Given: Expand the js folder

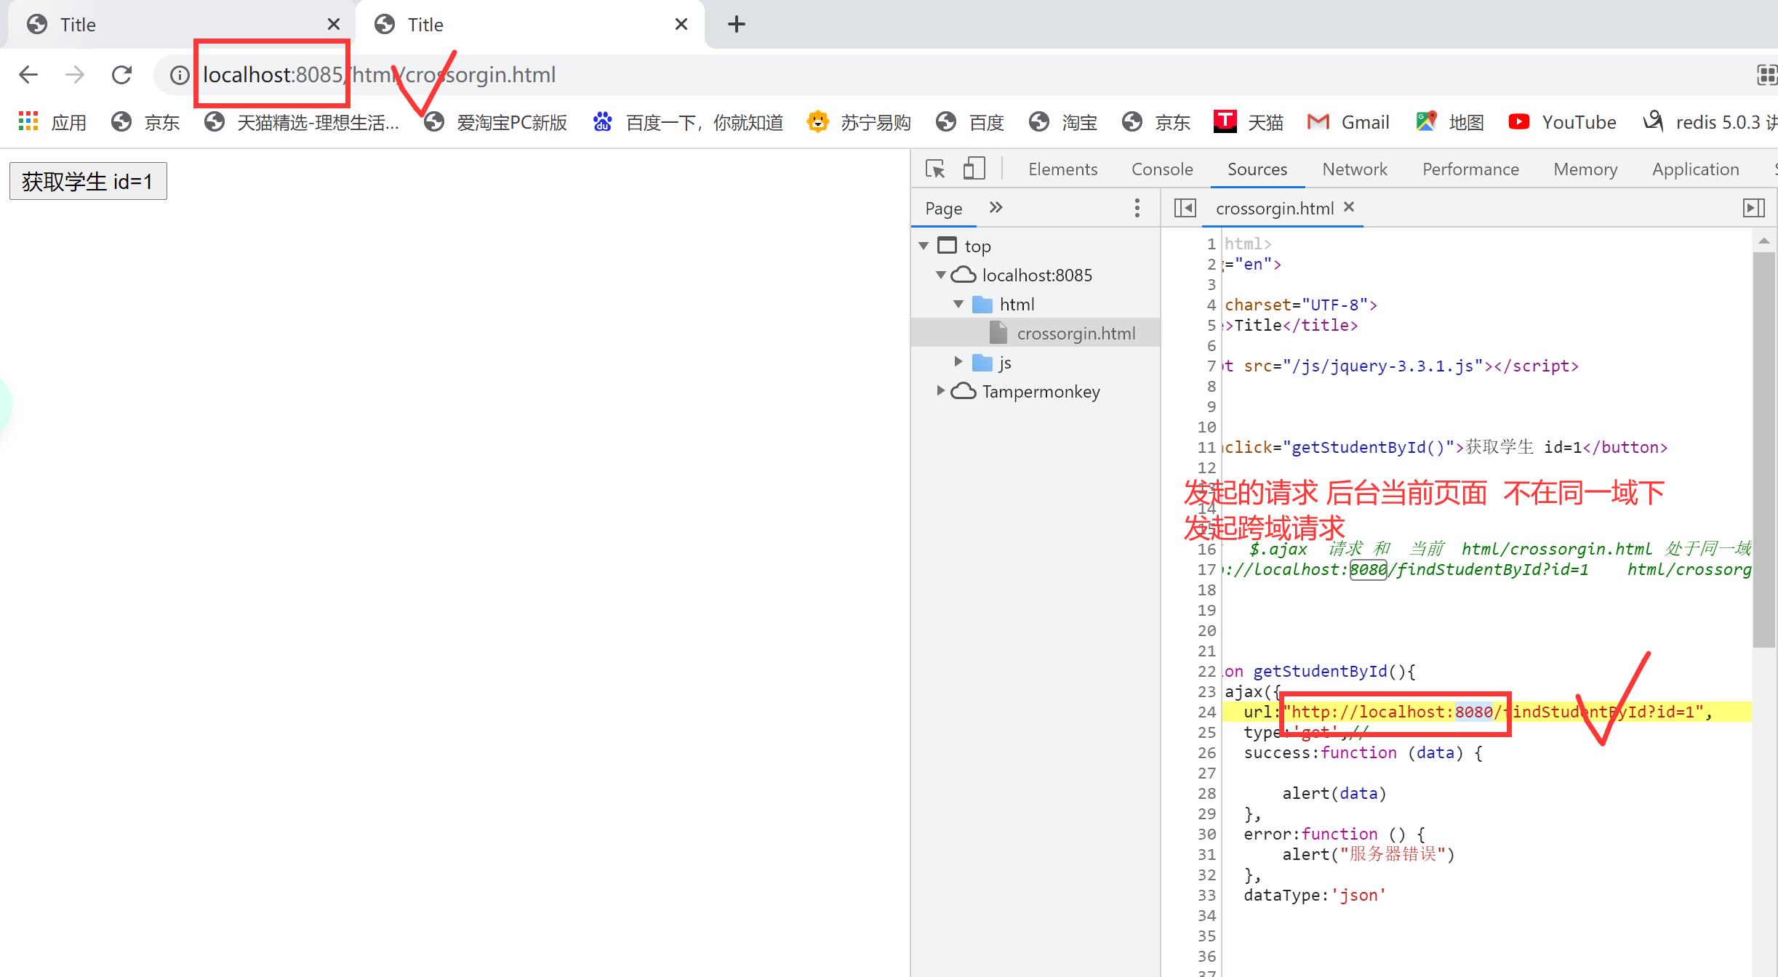Looking at the screenshot, I should (958, 361).
